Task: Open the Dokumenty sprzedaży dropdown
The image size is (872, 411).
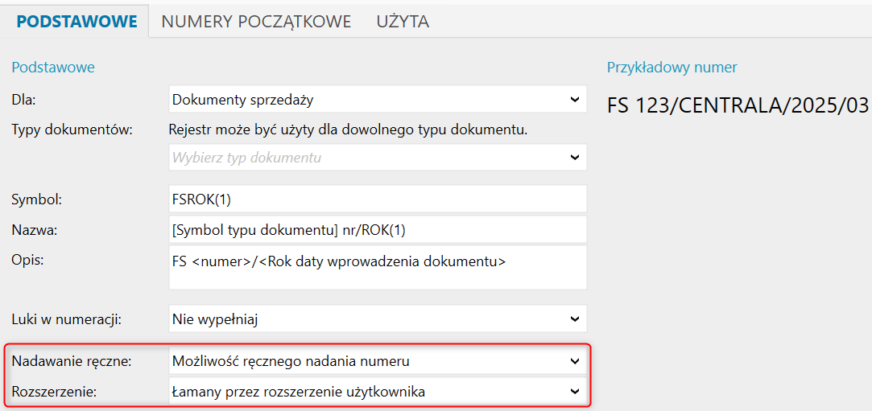Action: click(x=378, y=100)
